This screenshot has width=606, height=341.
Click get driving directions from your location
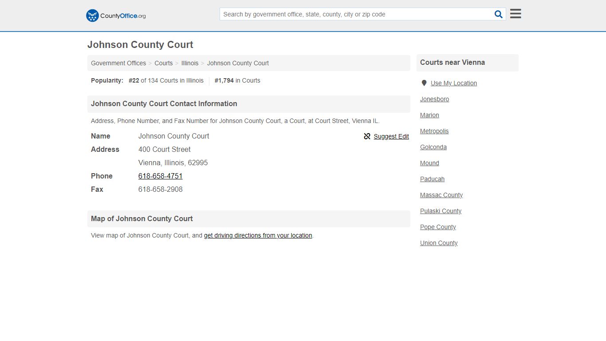(x=258, y=235)
